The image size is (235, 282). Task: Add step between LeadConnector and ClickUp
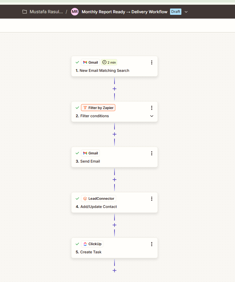click(x=115, y=225)
